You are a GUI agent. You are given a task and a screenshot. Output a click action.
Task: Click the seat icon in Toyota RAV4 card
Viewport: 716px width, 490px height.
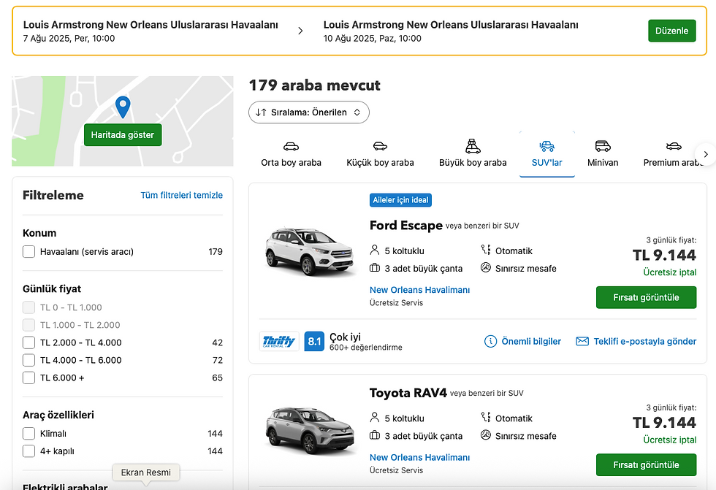pos(374,418)
